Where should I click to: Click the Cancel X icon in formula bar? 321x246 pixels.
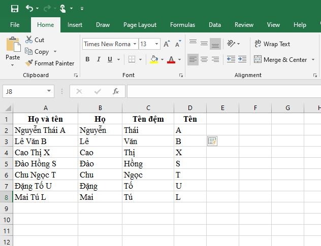[79, 91]
